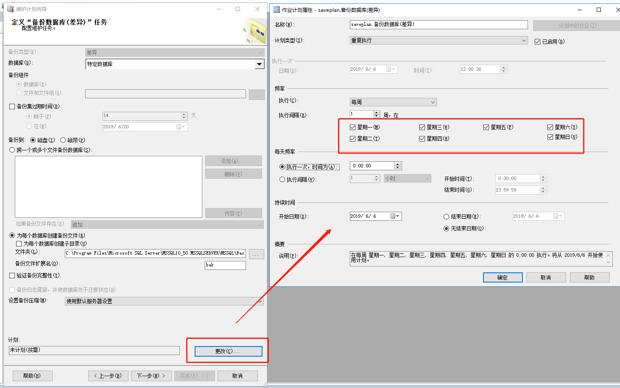Click spinner on 执行一次 time 0:00:00
Viewport: 620px width, 388px height.
point(397,166)
